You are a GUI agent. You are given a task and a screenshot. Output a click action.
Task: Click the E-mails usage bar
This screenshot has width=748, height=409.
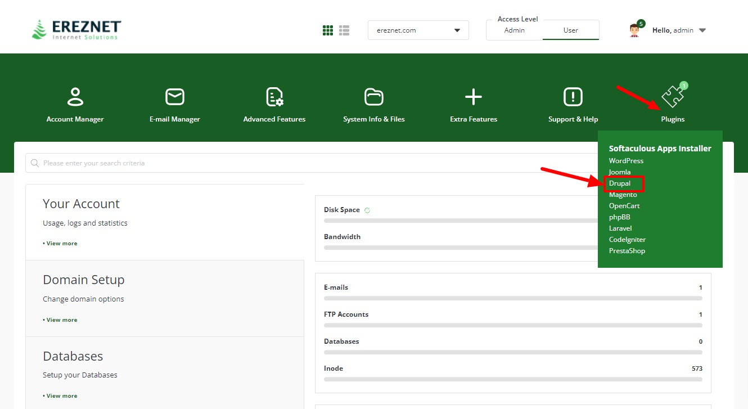pyautogui.click(x=513, y=299)
